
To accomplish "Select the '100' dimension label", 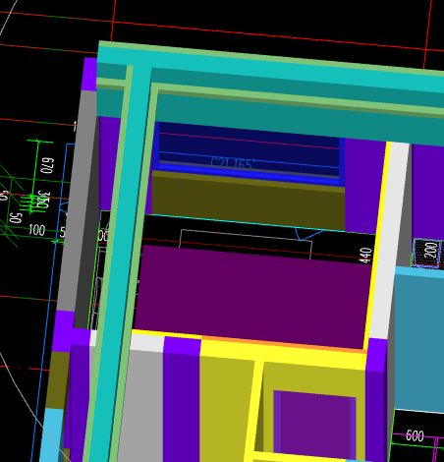I will [36, 230].
